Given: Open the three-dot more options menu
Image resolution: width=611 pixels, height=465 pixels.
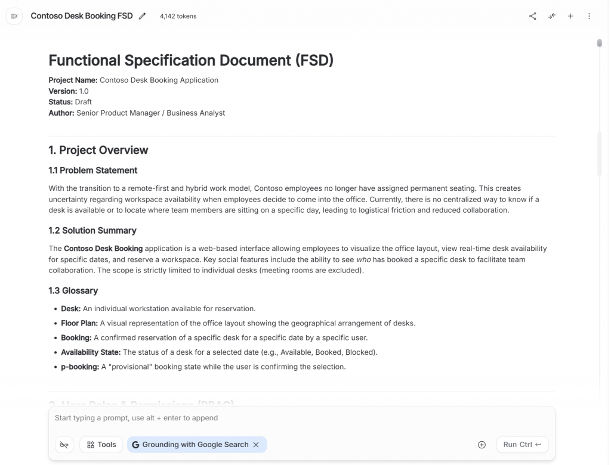Looking at the screenshot, I should coord(589,16).
